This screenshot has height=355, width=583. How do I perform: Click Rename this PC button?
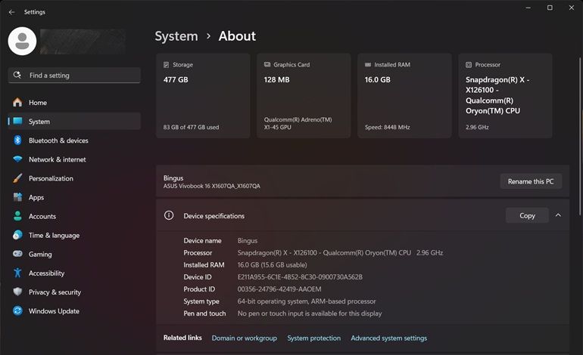pos(531,181)
